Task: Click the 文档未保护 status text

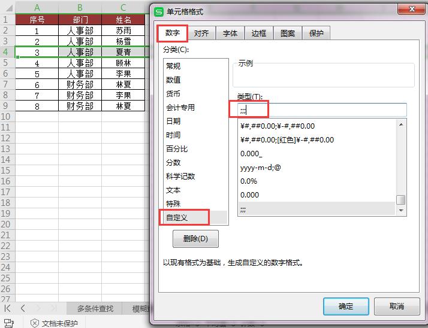Action: tap(59, 323)
